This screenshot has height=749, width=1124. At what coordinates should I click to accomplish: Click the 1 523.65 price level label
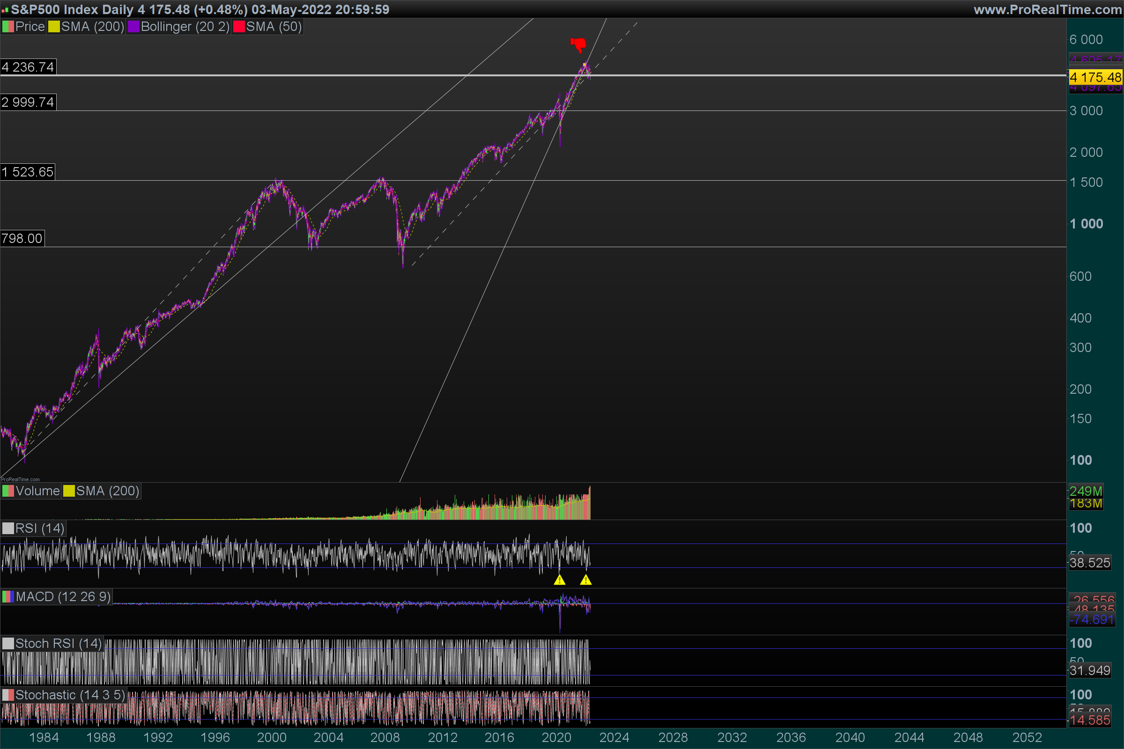(x=27, y=172)
